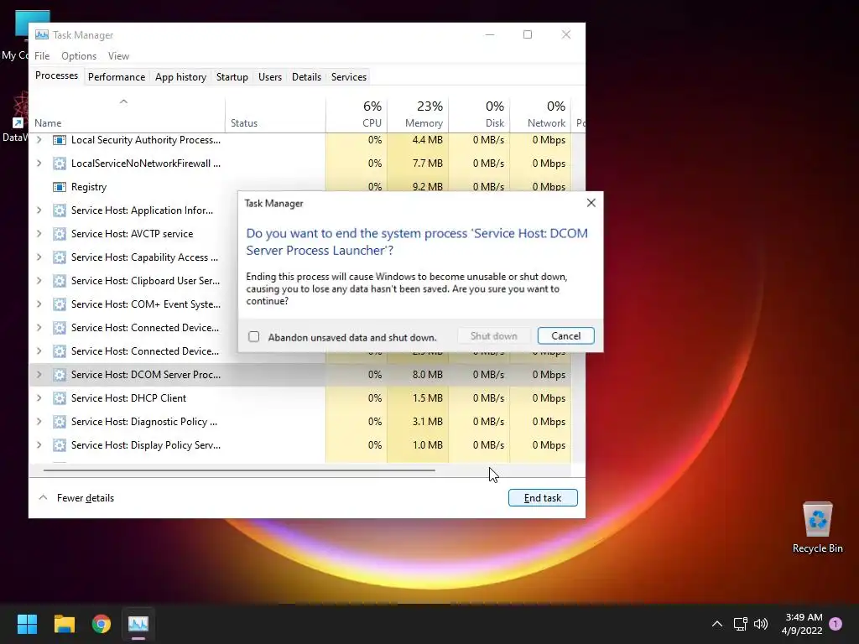859x644 pixels.
Task: Expand Service Host: Display Policy Service row
Action: pyautogui.click(x=39, y=446)
